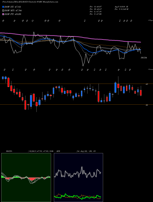Select the 'DOW MT: 47.94' legend label
153x202 pixels.
tap(13, 11)
